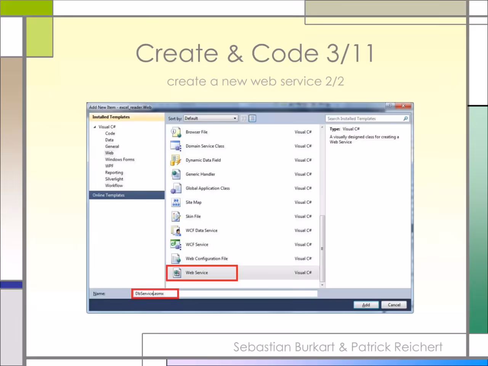Select the WPF category
The height and width of the screenshot is (366, 488).
[109, 166]
